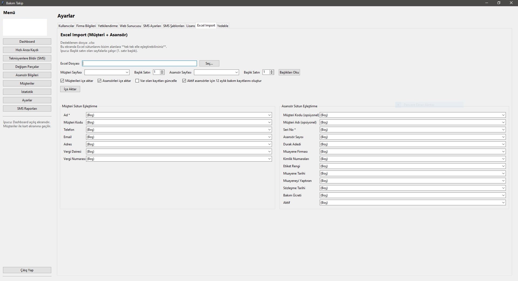The image size is (518, 281).
Task: Click Seç... to choose an Excel file
Action: [209, 63]
